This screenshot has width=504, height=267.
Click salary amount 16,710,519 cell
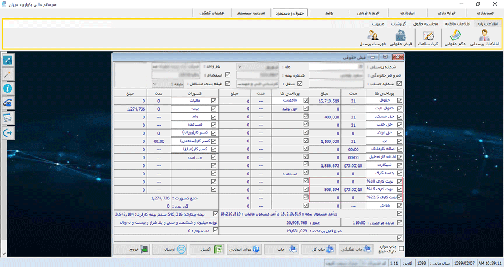325,101
